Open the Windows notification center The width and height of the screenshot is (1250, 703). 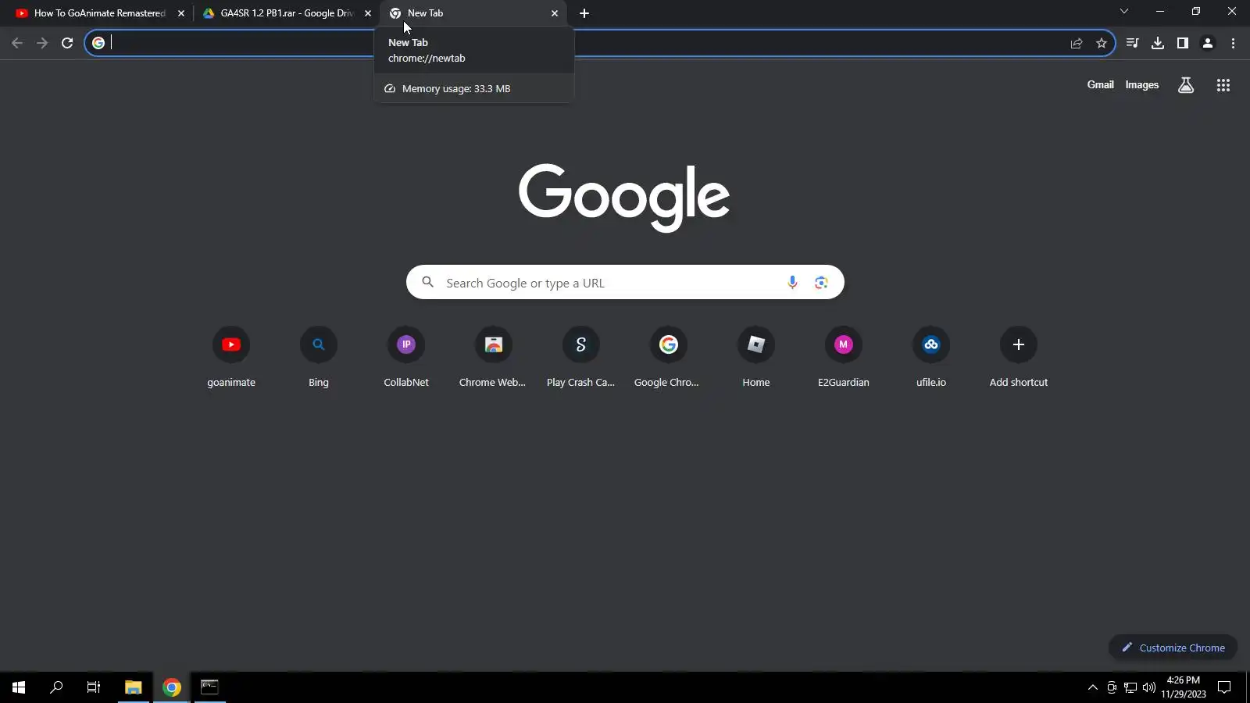(x=1224, y=687)
